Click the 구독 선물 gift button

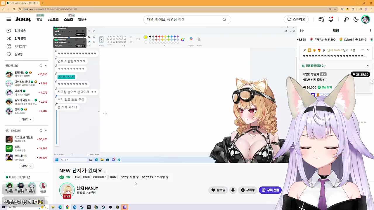click(270, 190)
